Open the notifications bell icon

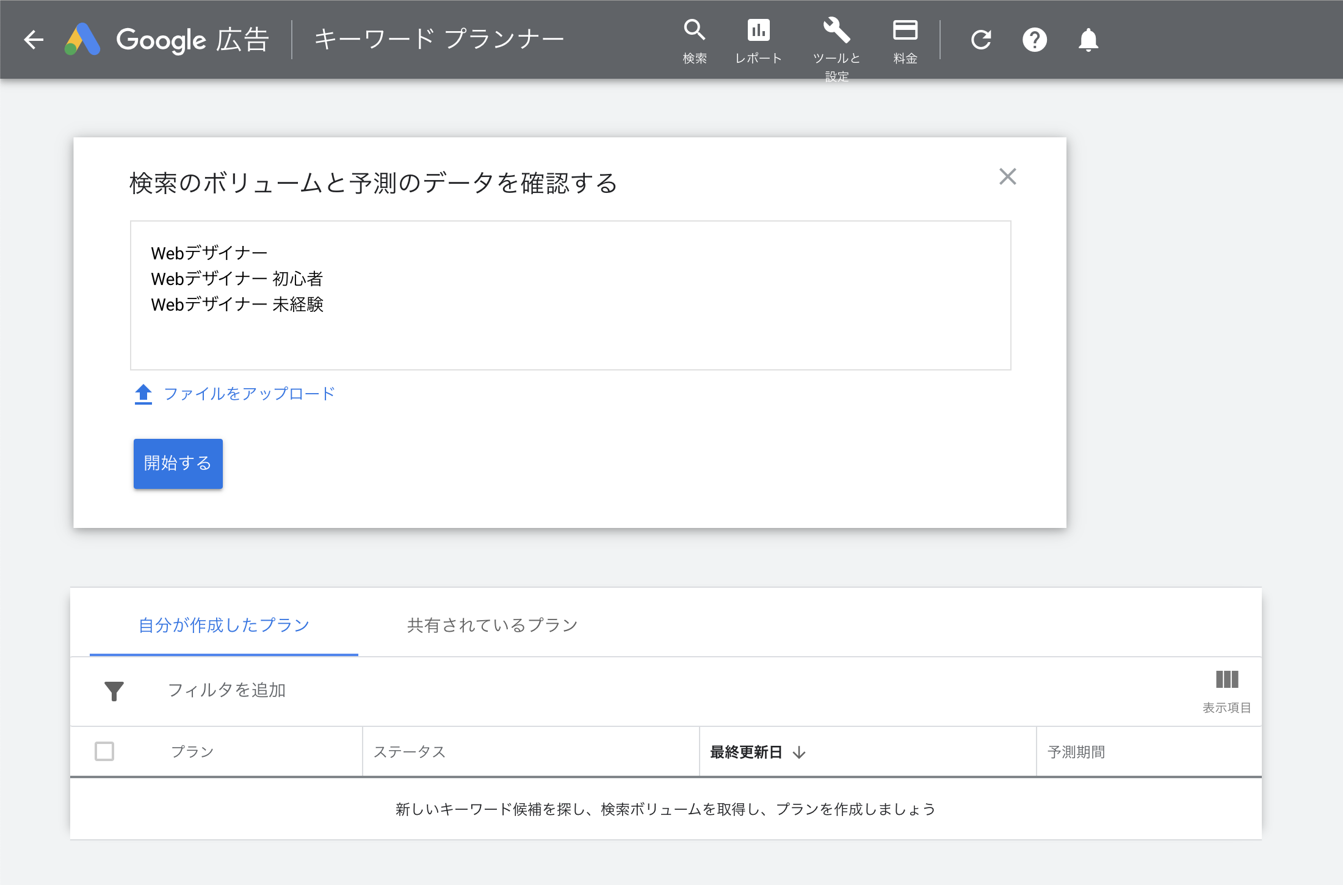point(1088,40)
